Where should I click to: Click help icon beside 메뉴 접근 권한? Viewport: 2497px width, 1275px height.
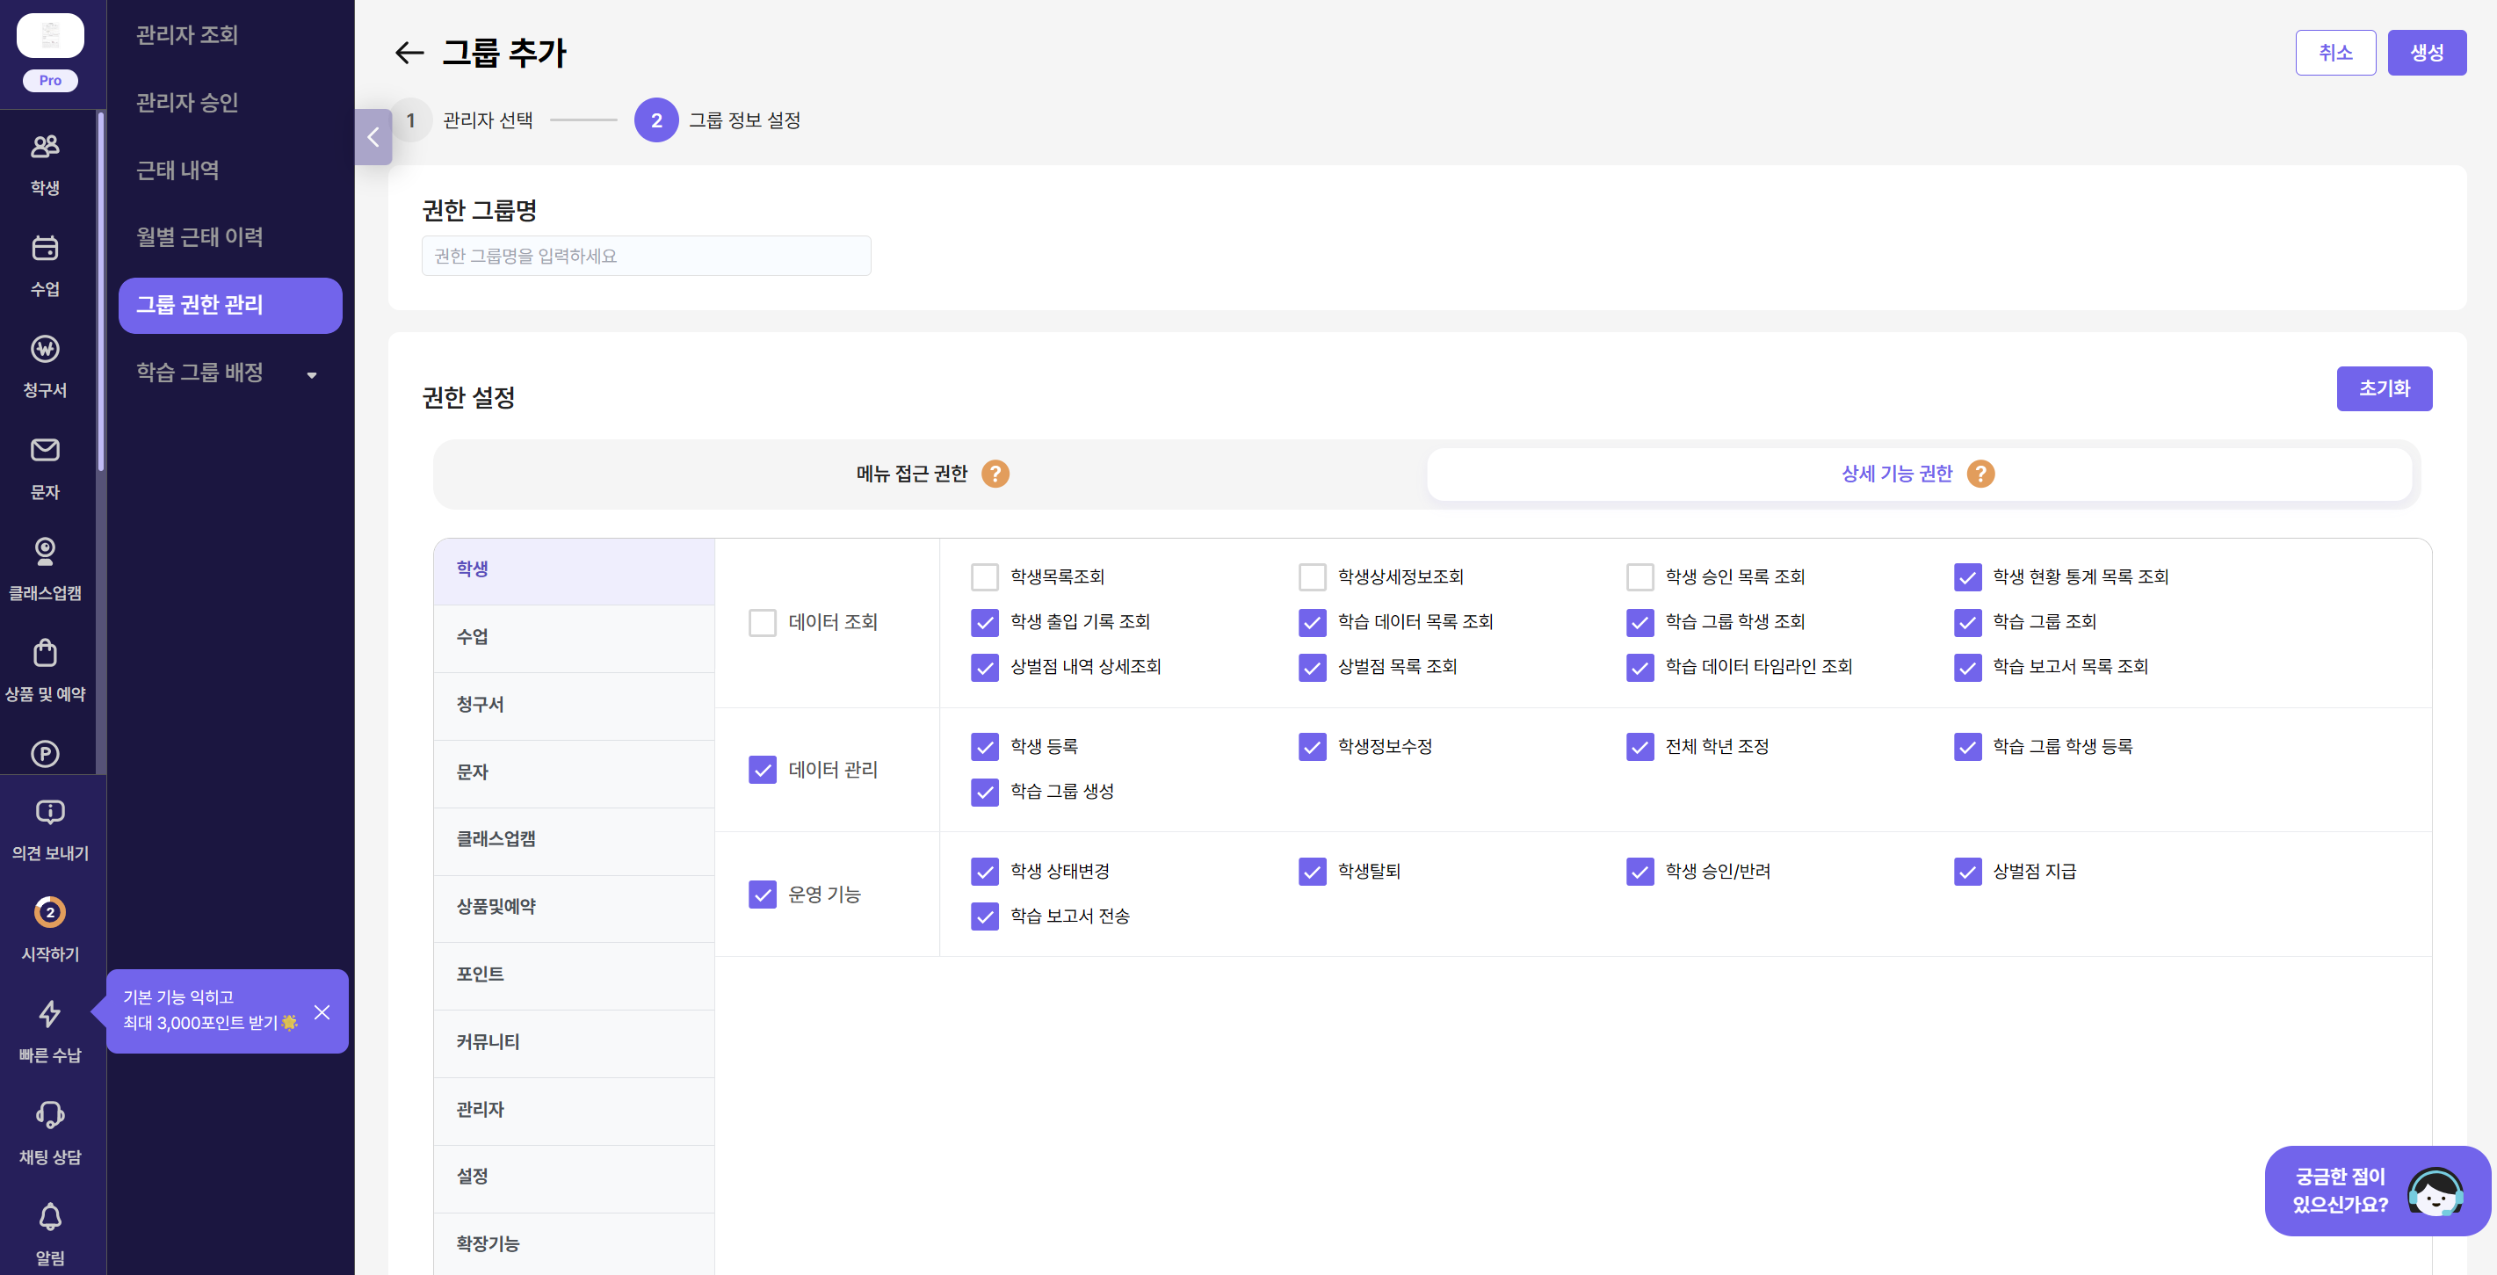(995, 475)
